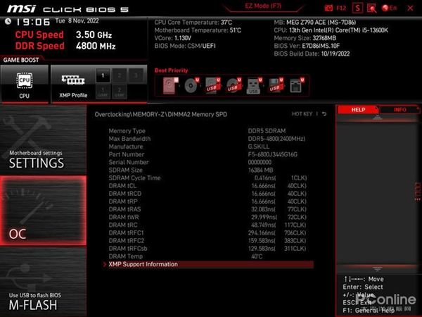The width and height of the screenshot is (422, 317).
Task: Select the hard disk boot device icon
Action: [x=170, y=85]
